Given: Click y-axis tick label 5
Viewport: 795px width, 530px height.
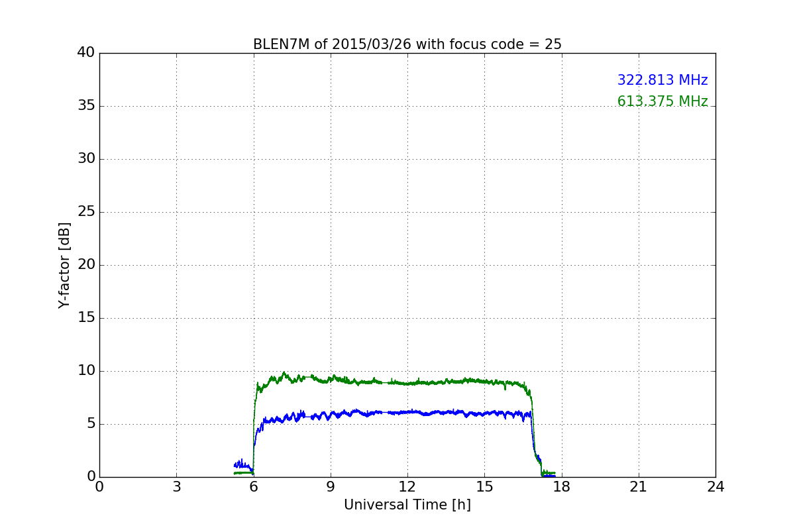Looking at the screenshot, I should 91,424.
